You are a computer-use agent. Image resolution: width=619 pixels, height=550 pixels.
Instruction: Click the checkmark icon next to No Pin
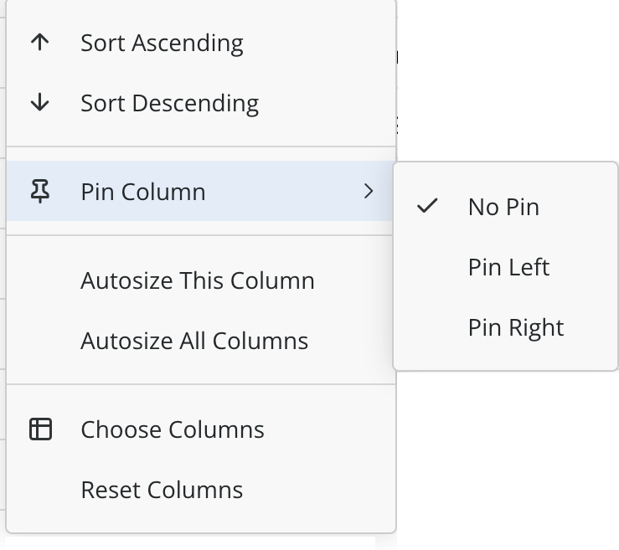tap(428, 207)
